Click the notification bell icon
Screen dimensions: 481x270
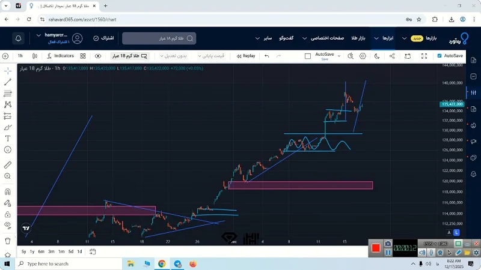coord(19,38)
